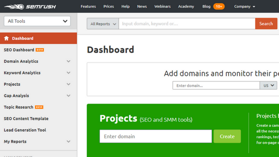Image resolution: width=279 pixels, height=157 pixels.
Task: Open the Prices page
Action: pos(108,6)
